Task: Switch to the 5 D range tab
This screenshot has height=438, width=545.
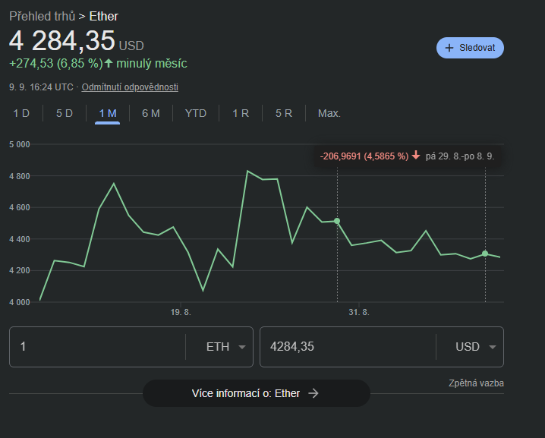Action: 65,113
